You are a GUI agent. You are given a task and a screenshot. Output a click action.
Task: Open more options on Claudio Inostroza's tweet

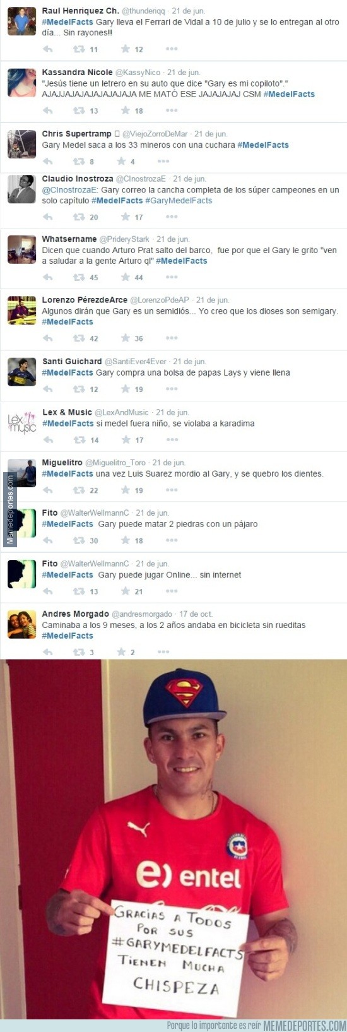click(x=172, y=217)
